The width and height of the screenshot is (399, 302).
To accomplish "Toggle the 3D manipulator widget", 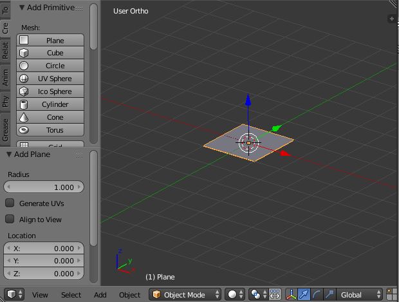I will (x=292, y=295).
